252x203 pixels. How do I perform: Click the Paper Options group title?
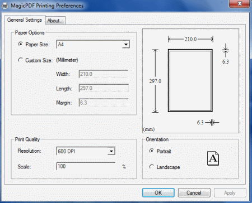[30, 33]
